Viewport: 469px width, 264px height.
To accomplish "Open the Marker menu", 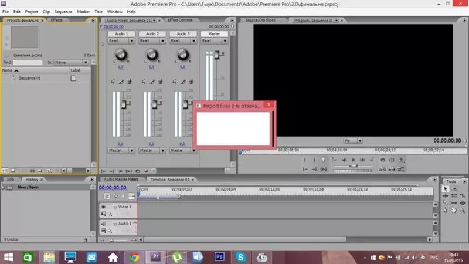I will click(83, 12).
